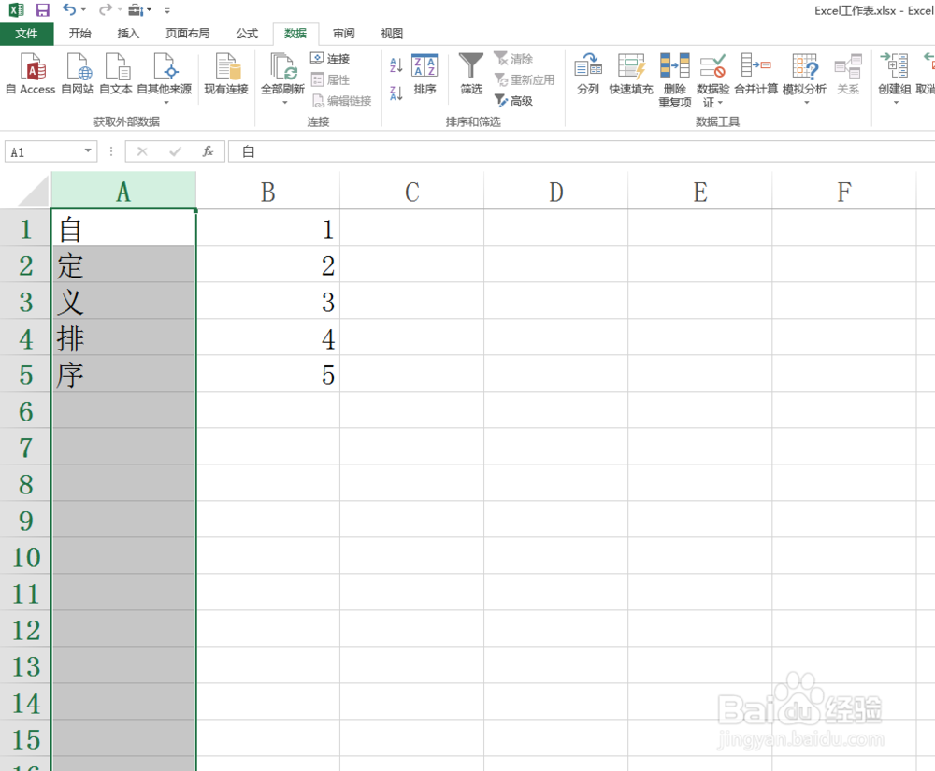Select cell A2 containing 定
Viewport: 935px width, 771px height.
tap(123, 265)
